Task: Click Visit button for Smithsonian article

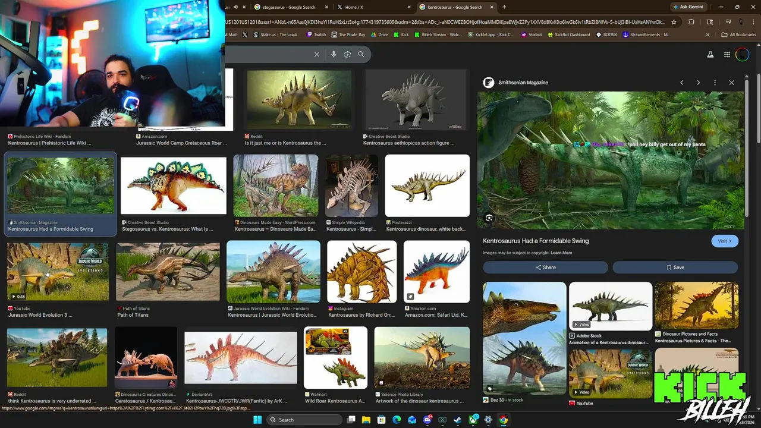Action: (725, 241)
